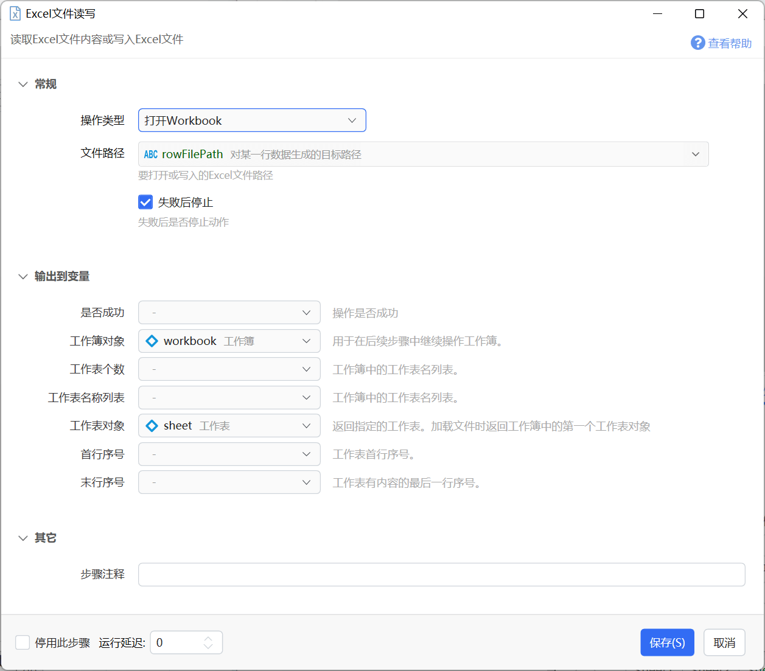765x671 pixels.
Task: Click the Excel file icon in title bar
Action: pyautogui.click(x=15, y=13)
